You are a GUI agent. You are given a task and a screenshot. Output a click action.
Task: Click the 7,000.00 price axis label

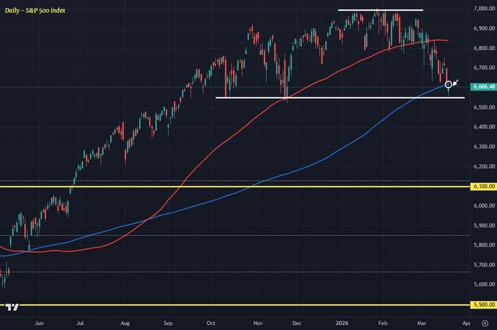(483, 8)
